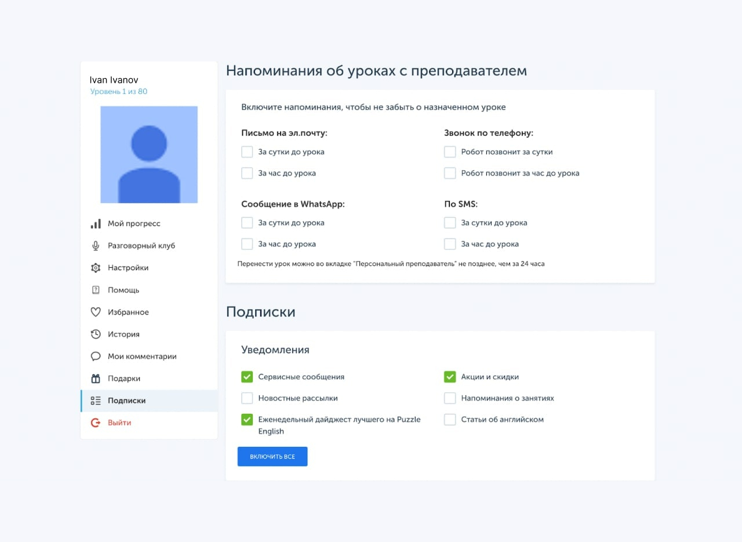Click the red logout icon beside Выйти
This screenshot has height=542, width=742.
click(96, 423)
